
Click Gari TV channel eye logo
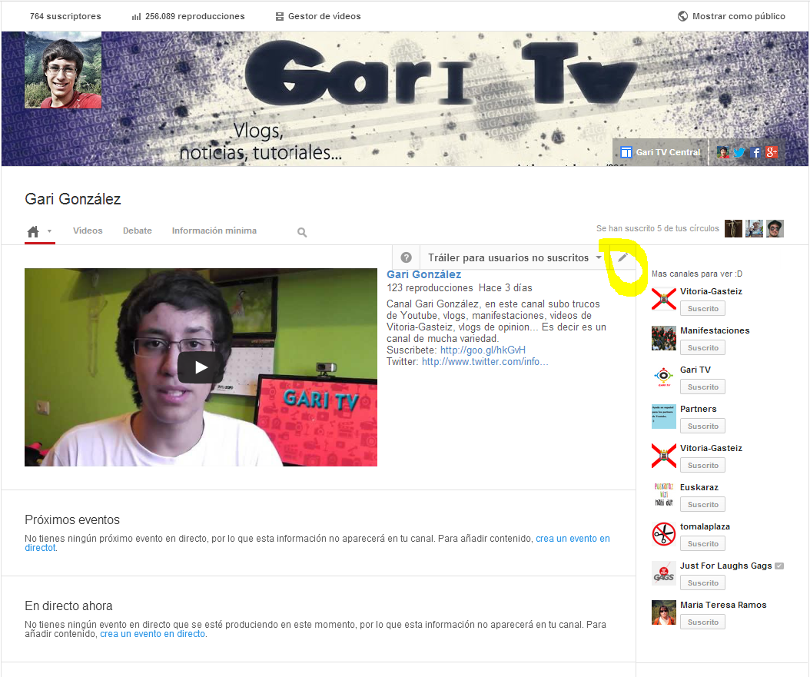[664, 377]
